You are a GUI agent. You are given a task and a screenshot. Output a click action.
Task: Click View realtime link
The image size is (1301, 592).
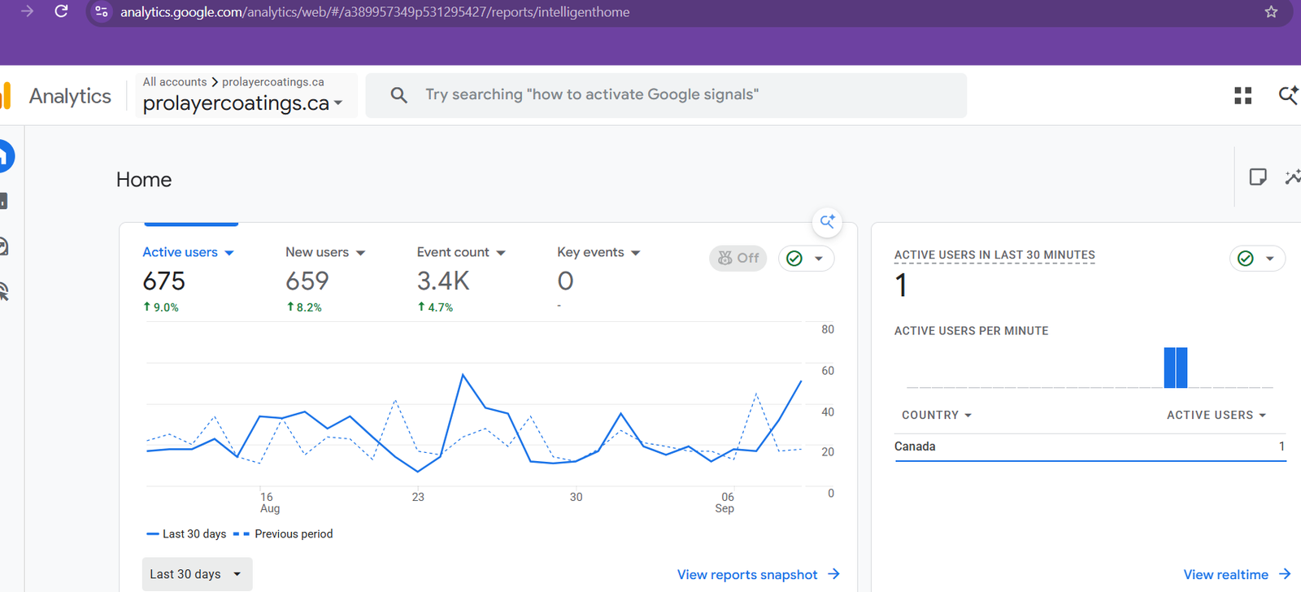point(1237,574)
